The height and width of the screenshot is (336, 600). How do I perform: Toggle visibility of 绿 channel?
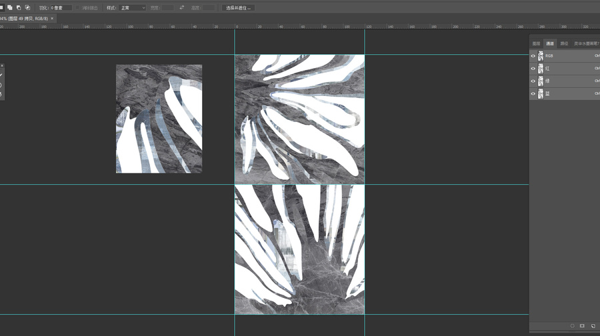[533, 81]
